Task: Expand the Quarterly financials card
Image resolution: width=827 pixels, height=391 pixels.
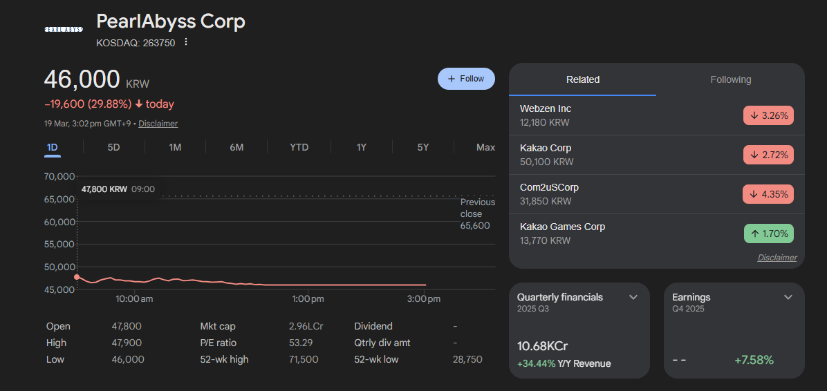Action: [633, 297]
